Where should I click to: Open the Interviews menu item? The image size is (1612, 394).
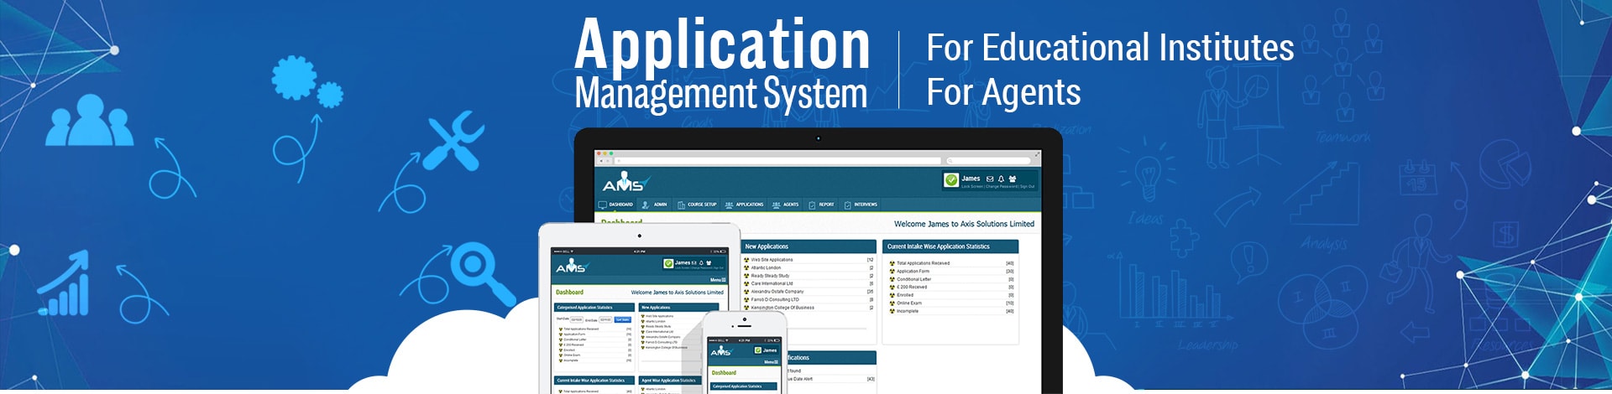[861, 205]
